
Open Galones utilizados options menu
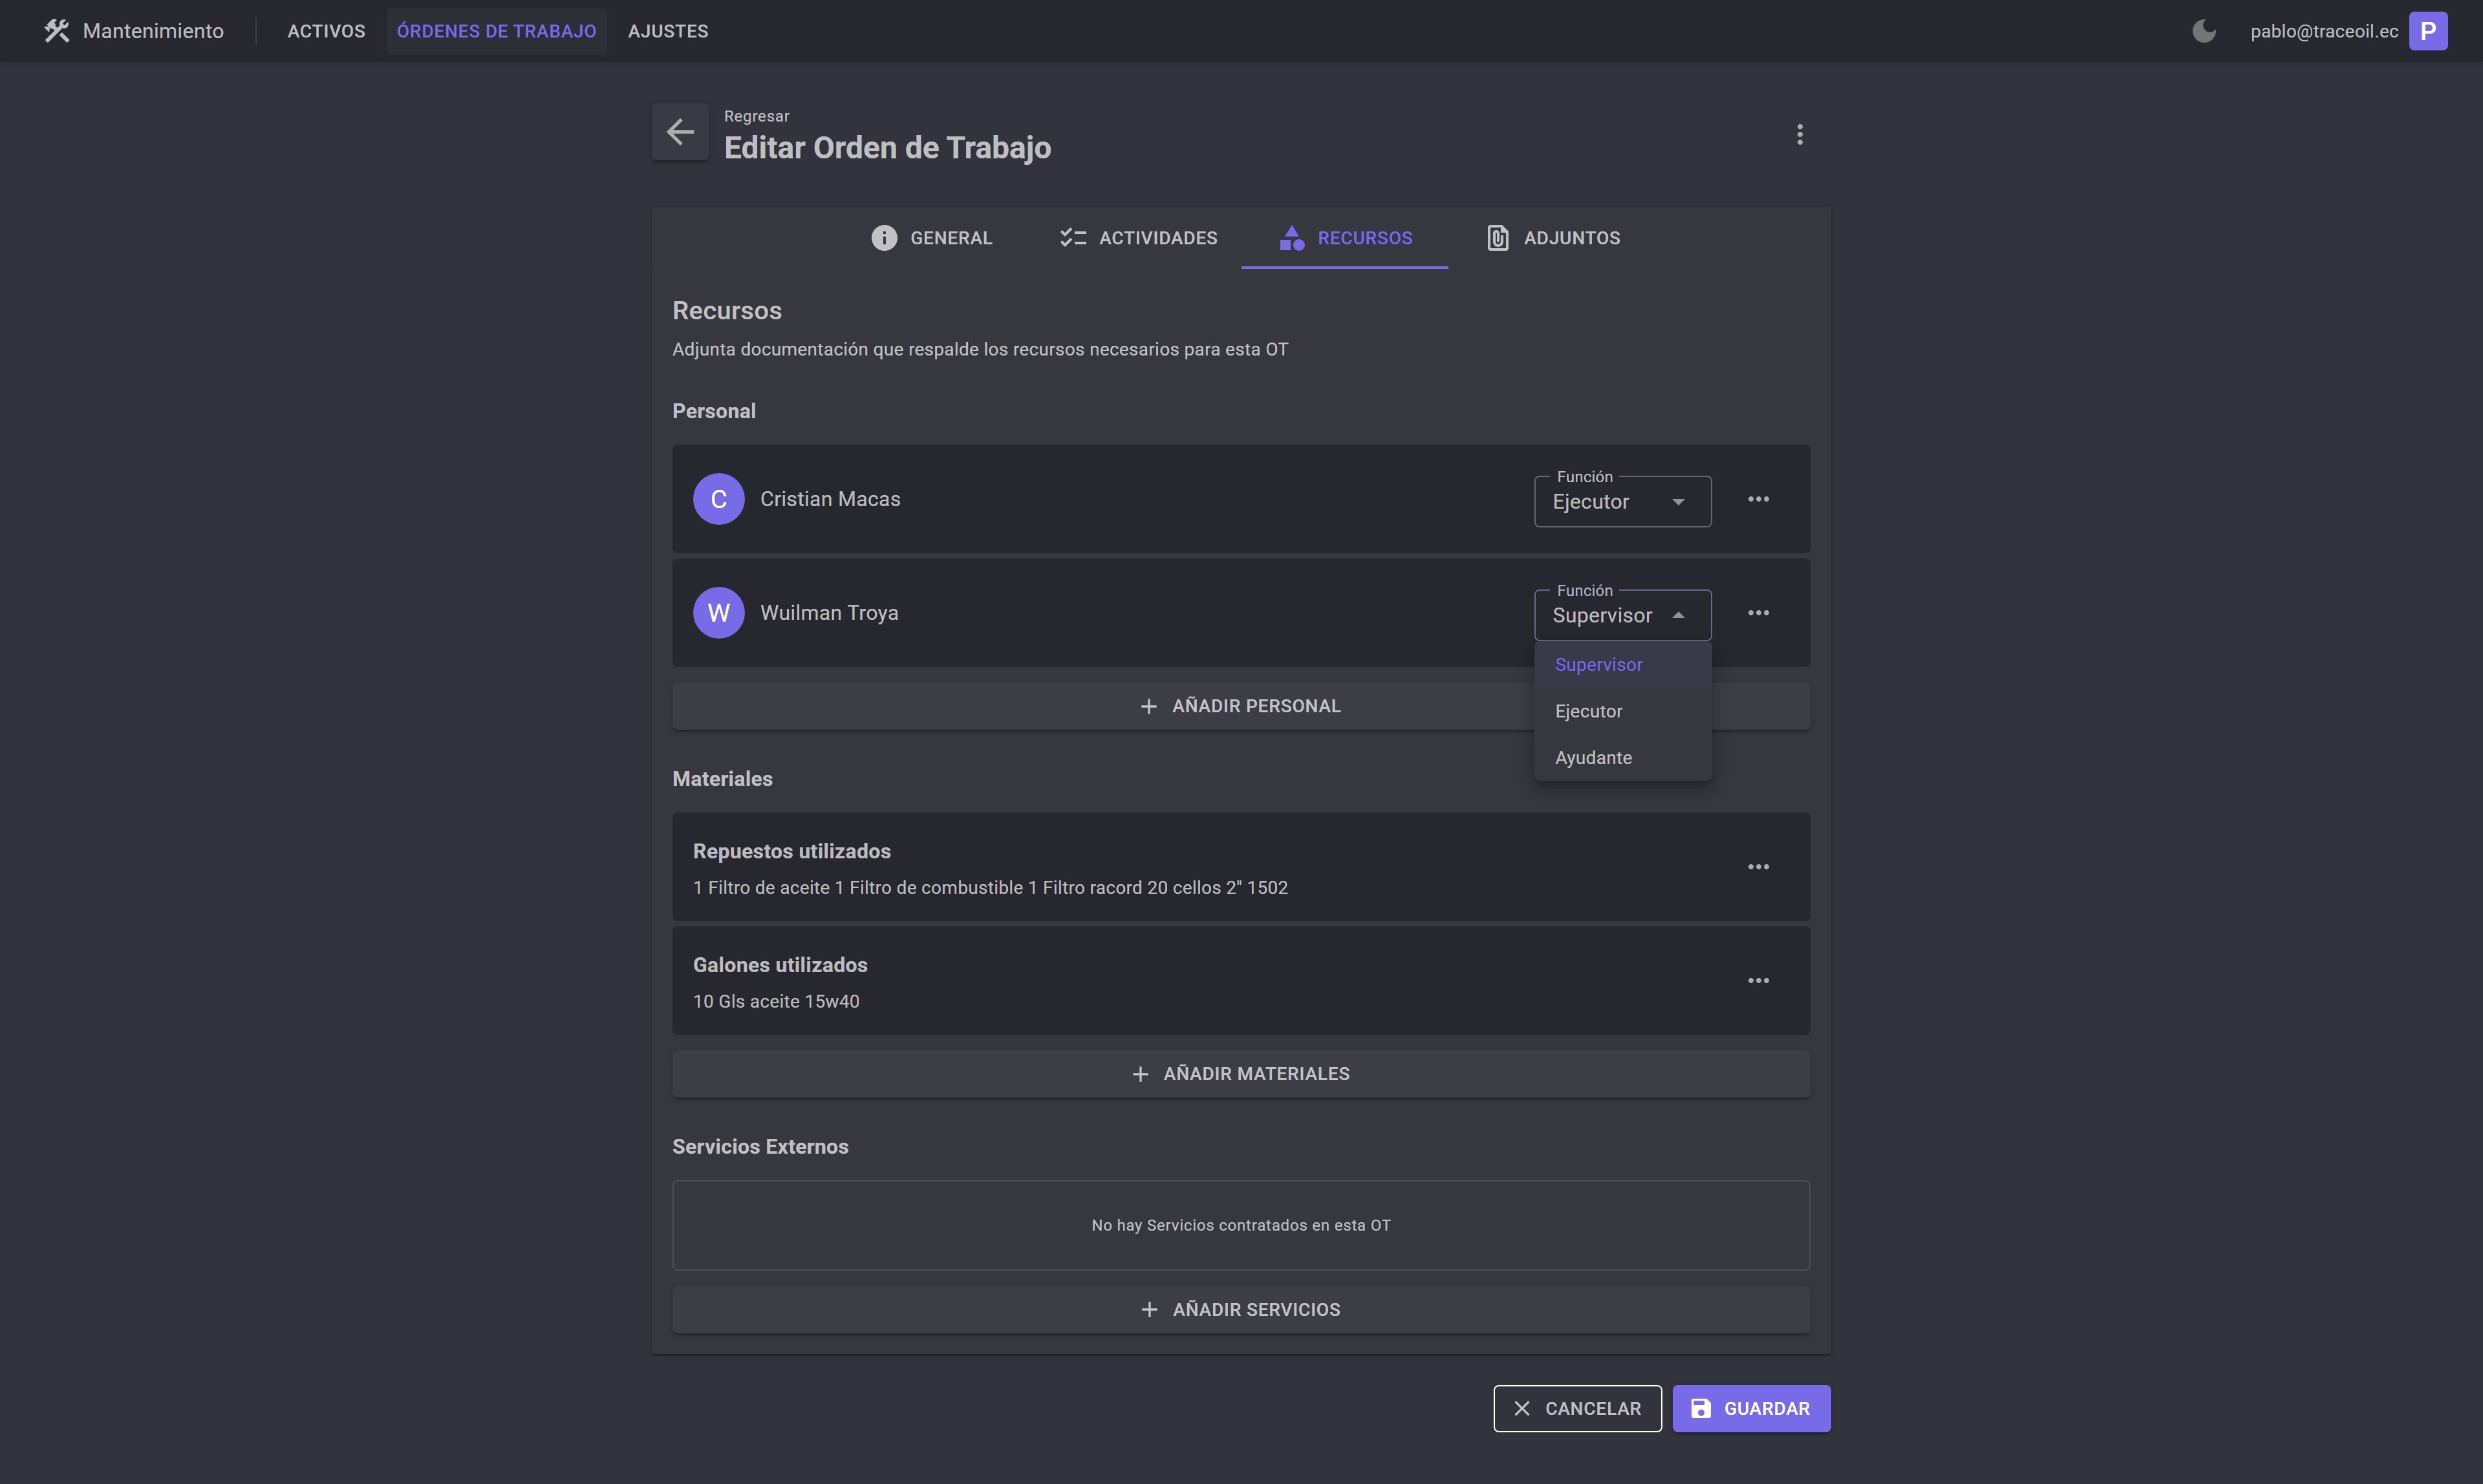pos(1757,981)
